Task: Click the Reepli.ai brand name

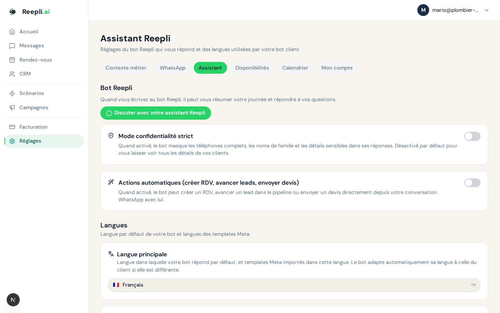Action: point(36,11)
